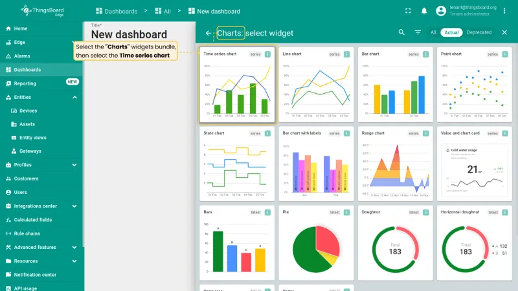Select the Deprecated widgets filter
The image size is (518, 291).
(479, 32)
